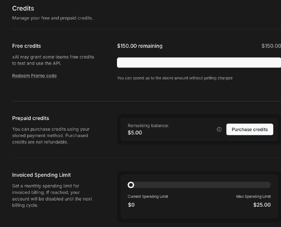Click the Free credits section title
Image resolution: width=281 pixels, height=227 pixels.
click(27, 46)
